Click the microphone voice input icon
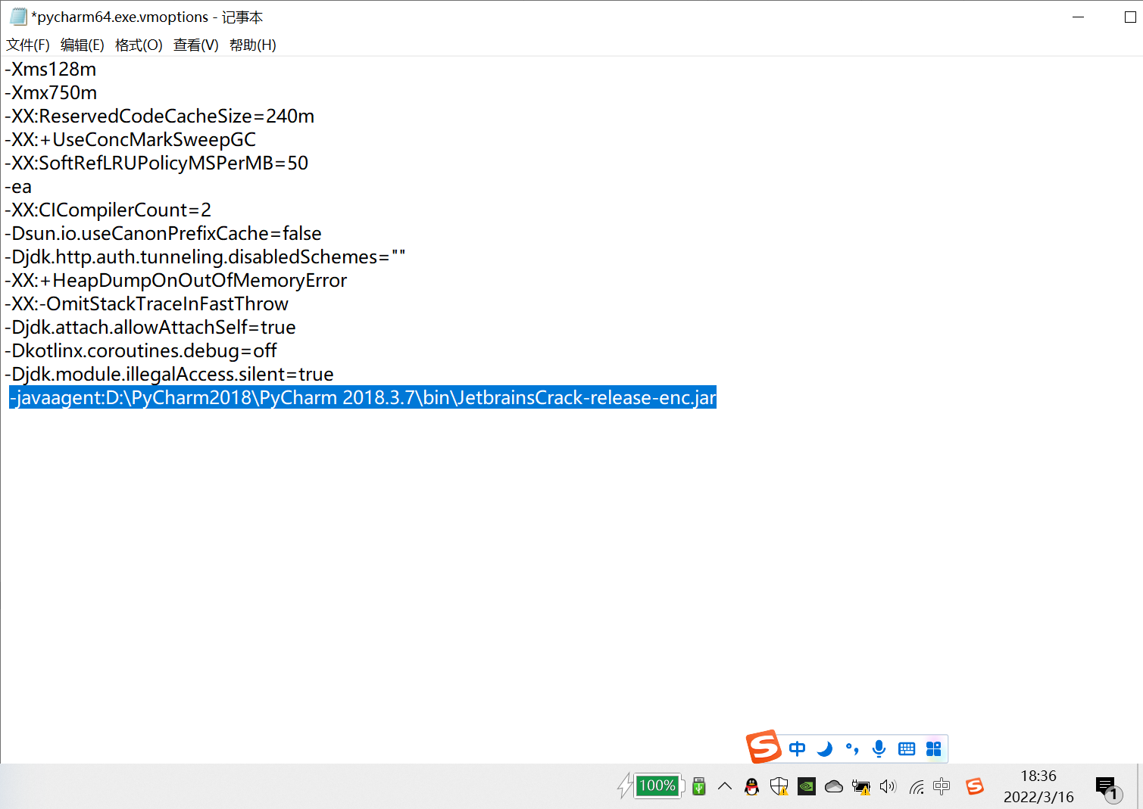1143x809 pixels. click(879, 748)
